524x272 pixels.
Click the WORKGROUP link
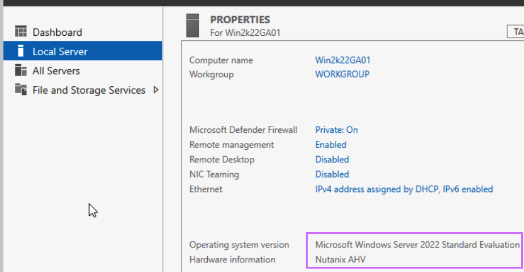[342, 74]
